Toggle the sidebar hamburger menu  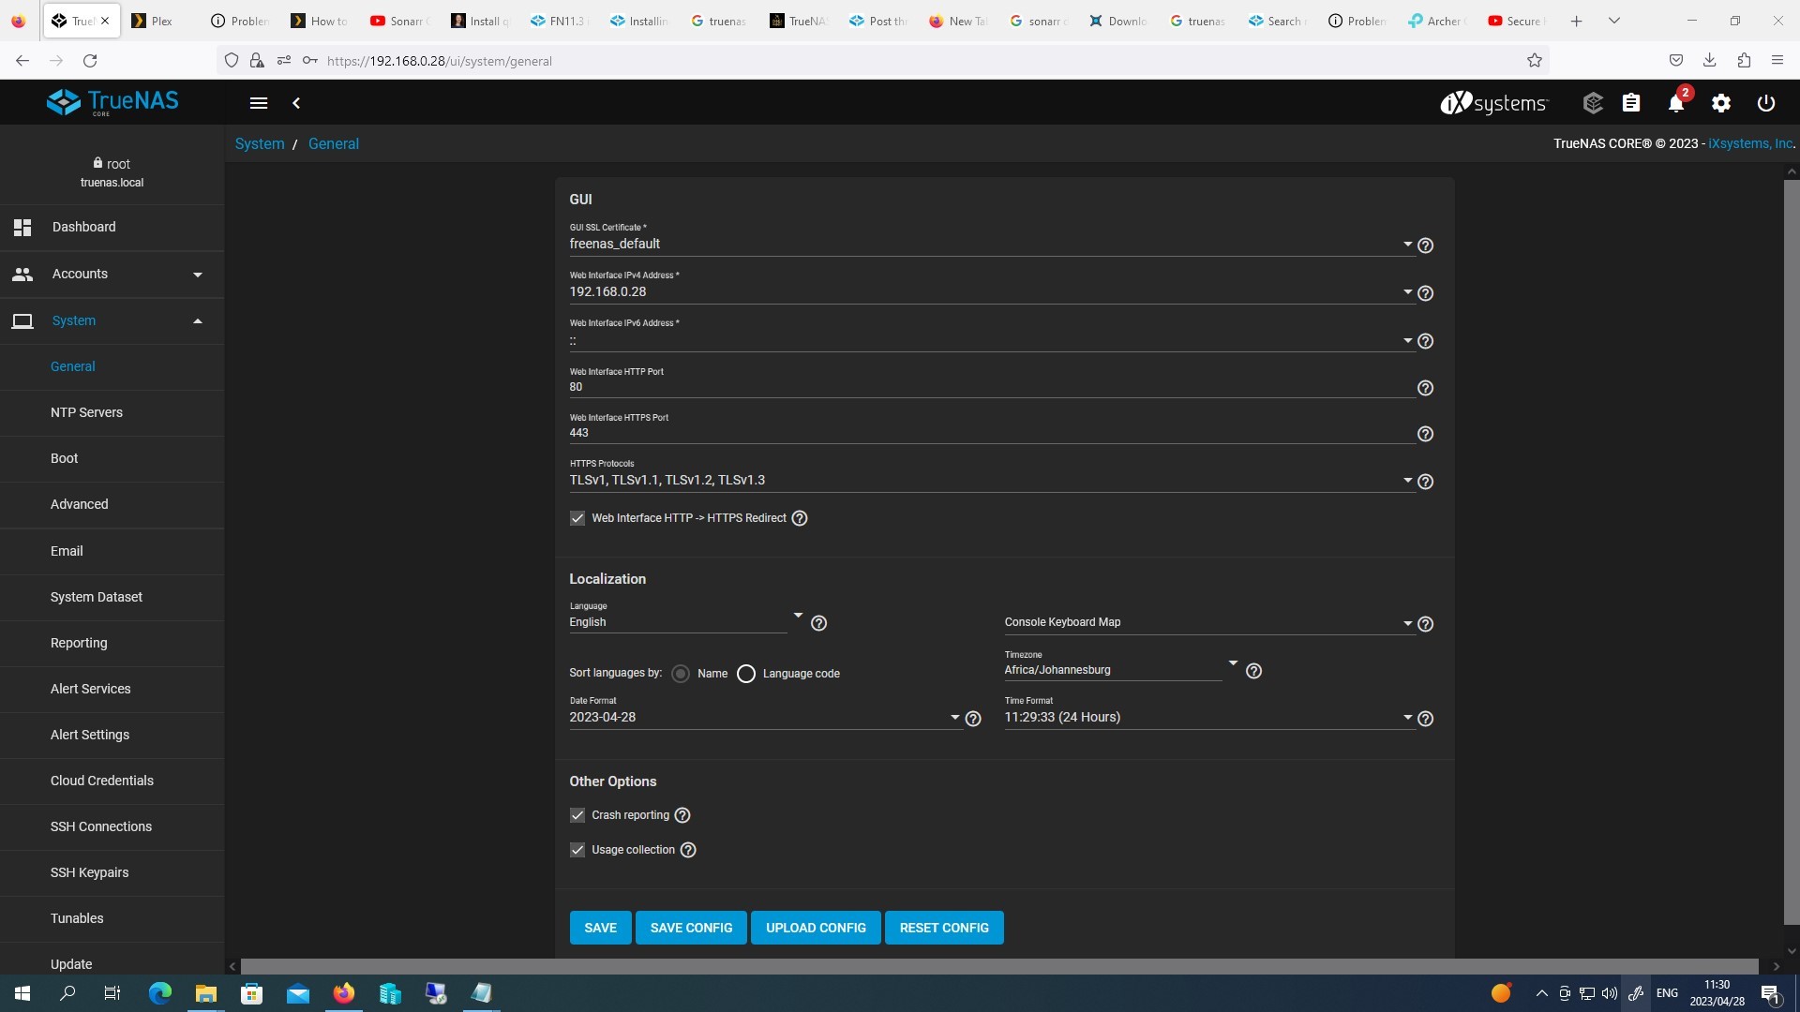(259, 103)
